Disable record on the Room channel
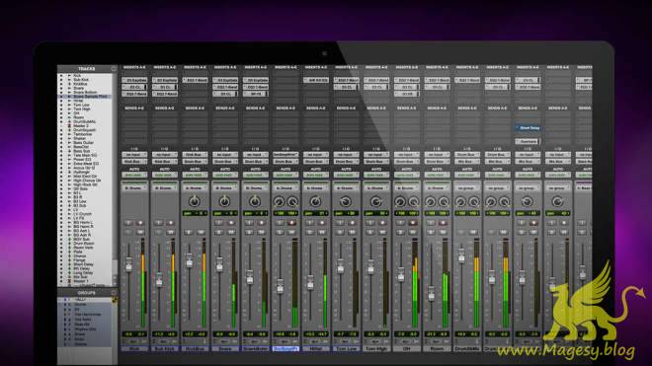Screen dimensions: 652x366 (x=443, y=223)
